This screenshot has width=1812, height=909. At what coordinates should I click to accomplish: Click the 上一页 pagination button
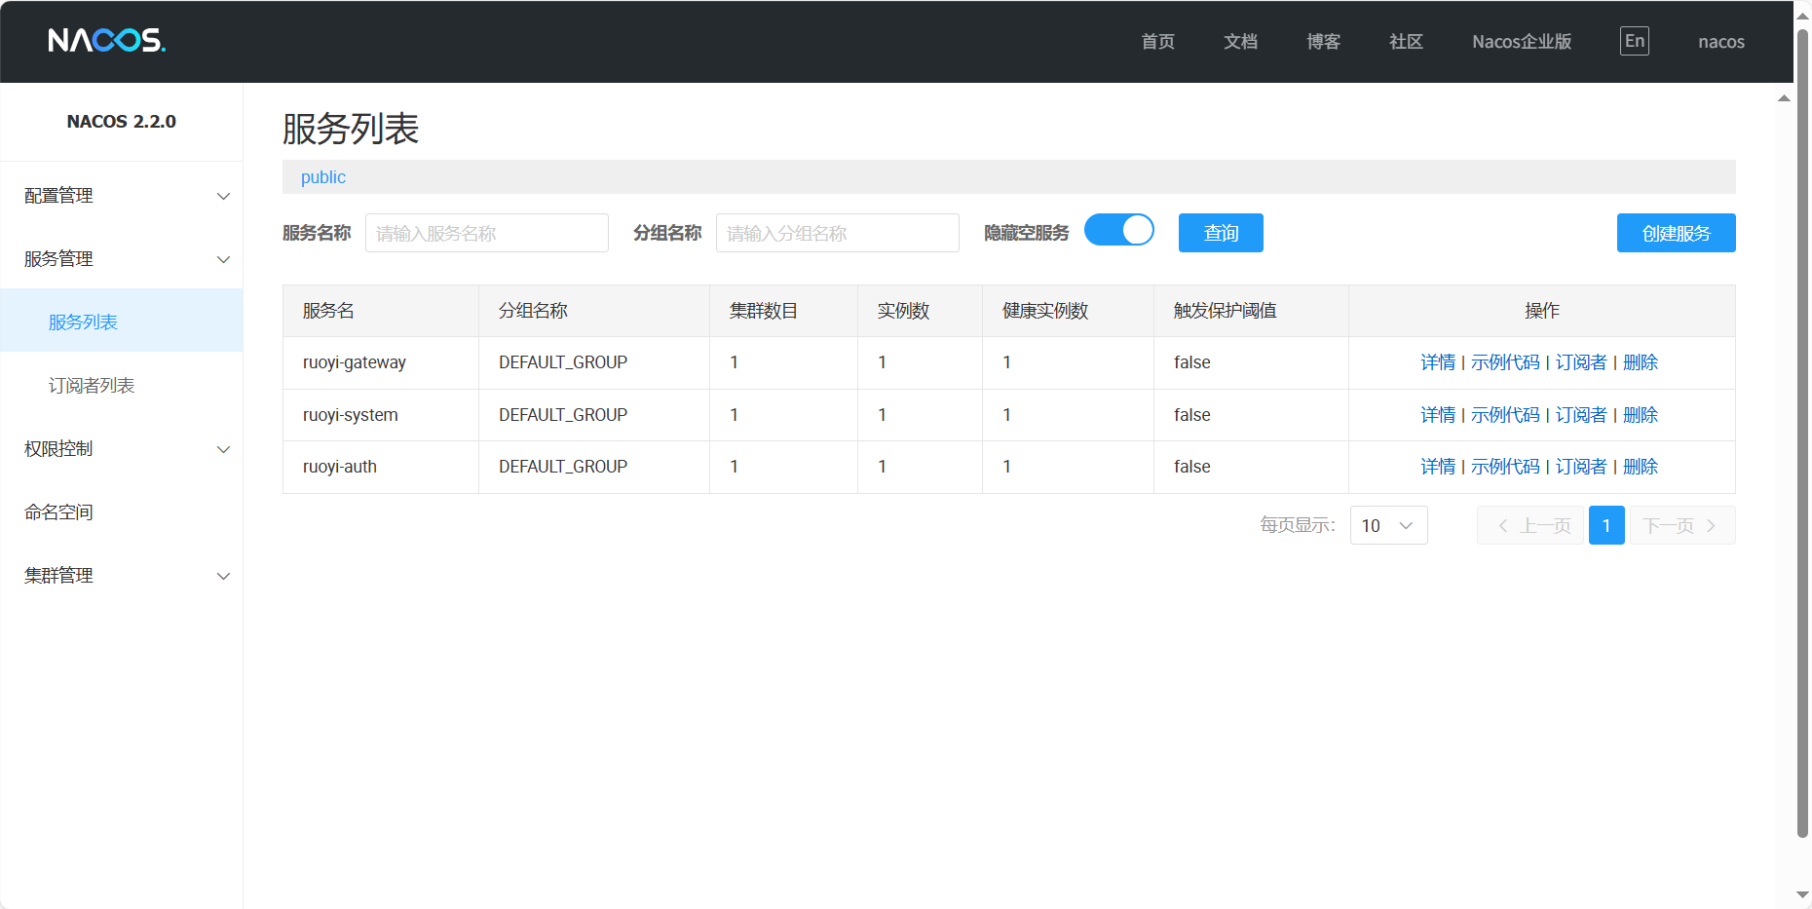pos(1529,525)
